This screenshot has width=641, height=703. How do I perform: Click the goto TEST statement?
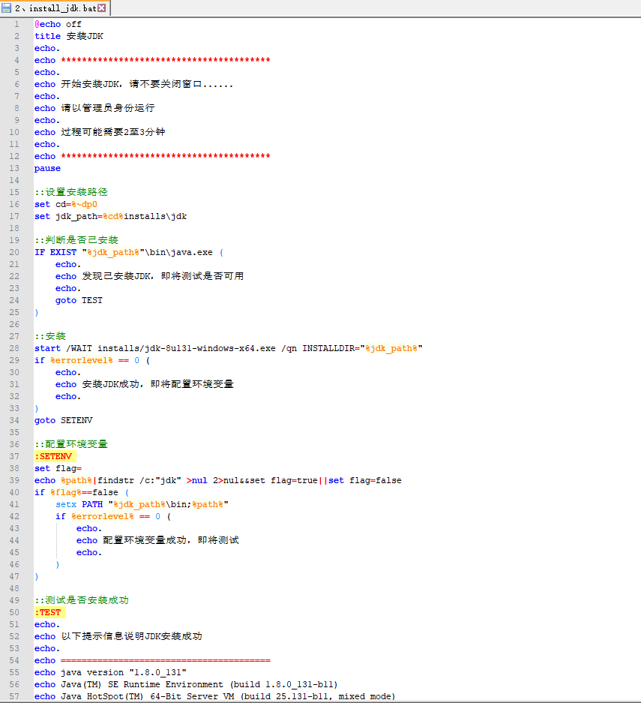coord(77,299)
